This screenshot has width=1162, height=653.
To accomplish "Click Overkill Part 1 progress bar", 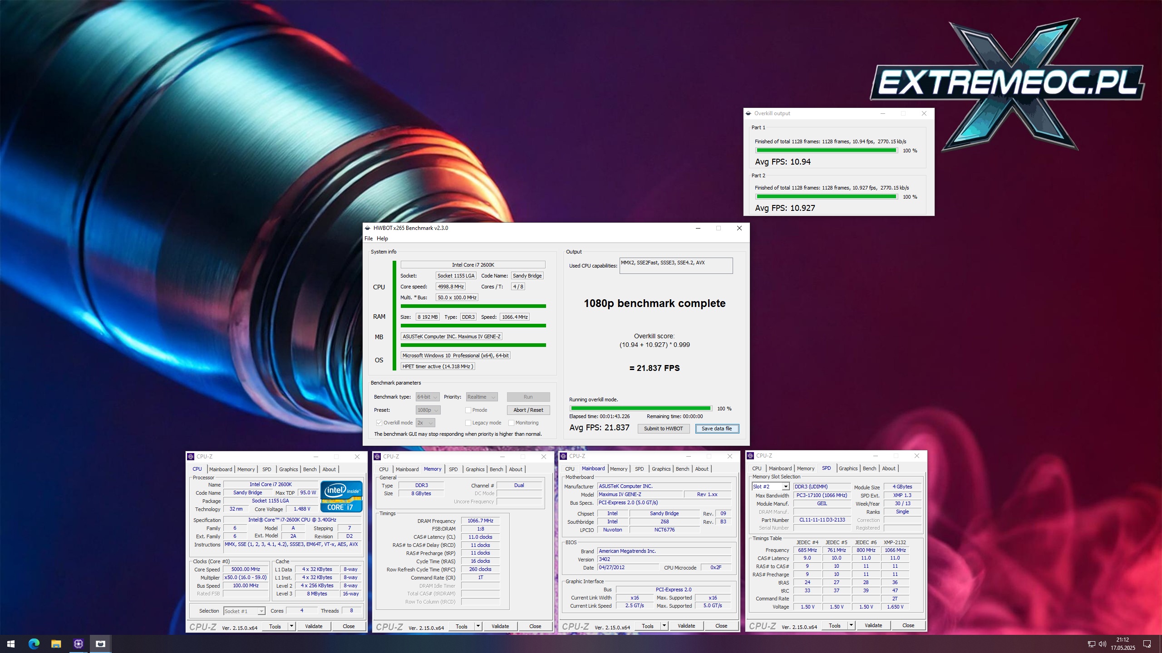I will pyautogui.click(x=826, y=151).
